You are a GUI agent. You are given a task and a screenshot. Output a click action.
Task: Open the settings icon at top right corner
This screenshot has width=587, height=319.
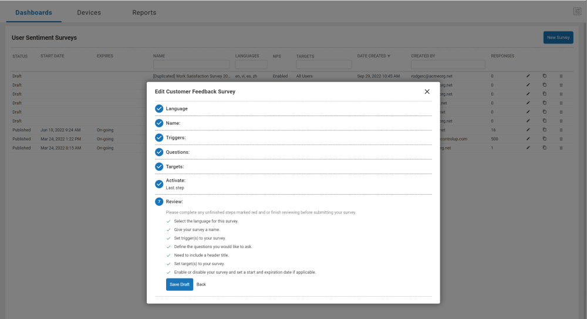coord(577,12)
